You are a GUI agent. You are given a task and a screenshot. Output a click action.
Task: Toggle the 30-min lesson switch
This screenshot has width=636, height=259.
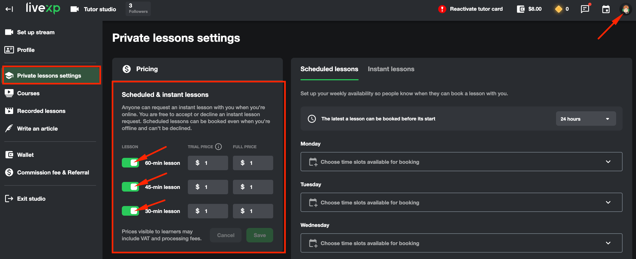coord(130,211)
